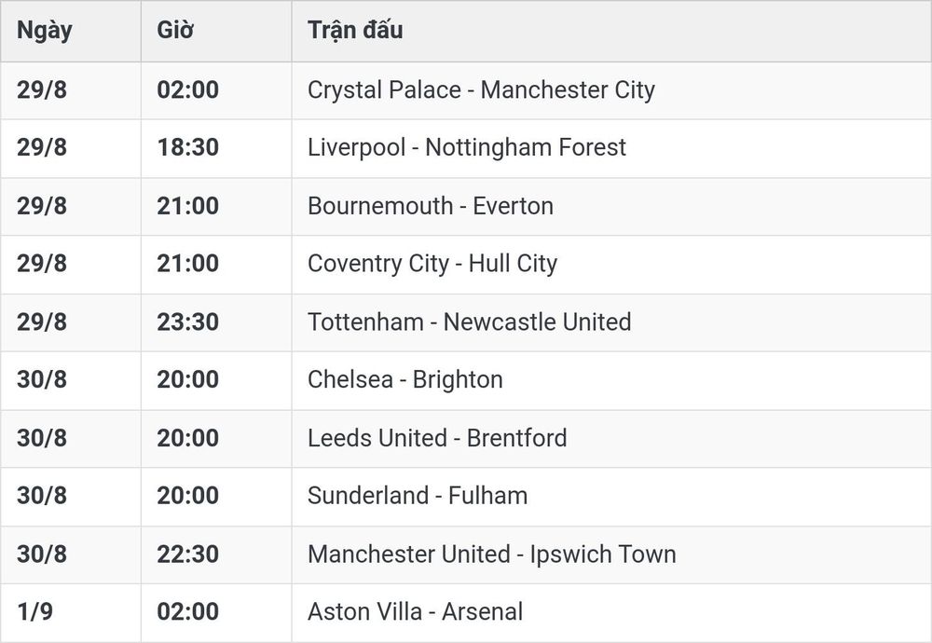Click the Ngày column header

click(44, 31)
